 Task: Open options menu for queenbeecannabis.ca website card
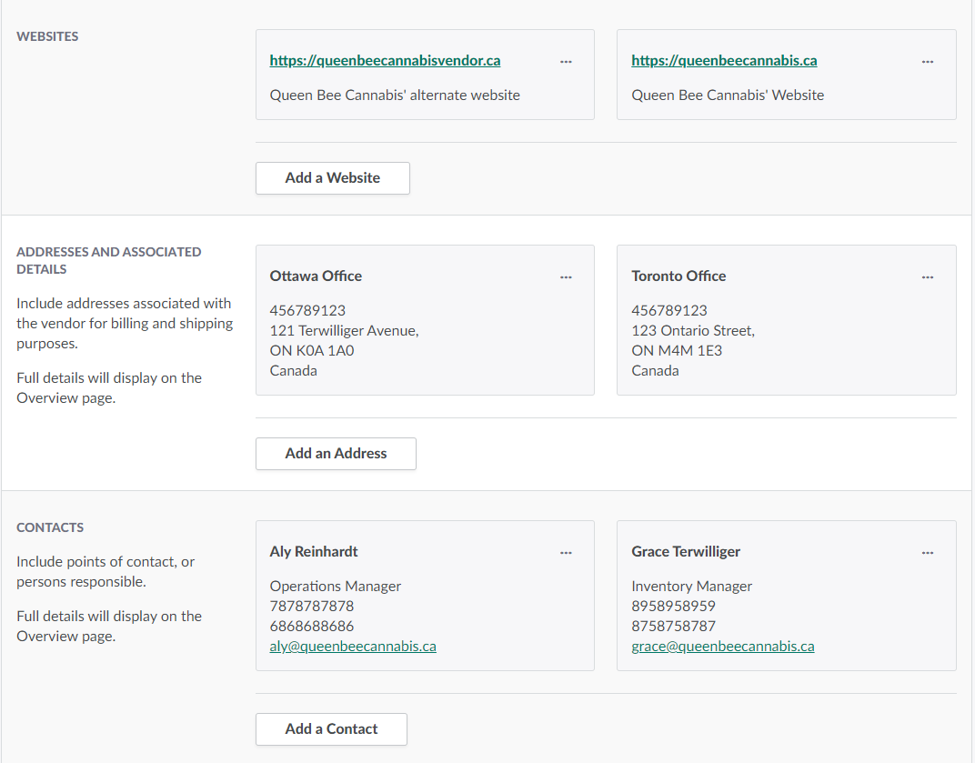coord(927,62)
